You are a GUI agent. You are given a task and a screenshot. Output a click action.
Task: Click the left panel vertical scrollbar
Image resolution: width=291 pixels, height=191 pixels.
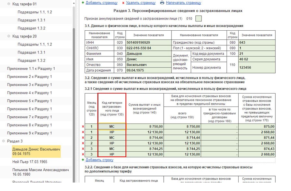pyautogui.click(x=74, y=93)
